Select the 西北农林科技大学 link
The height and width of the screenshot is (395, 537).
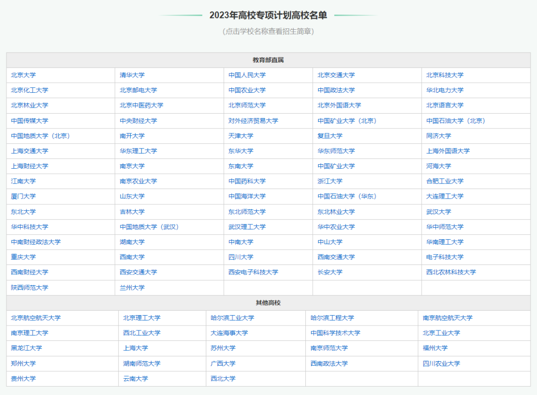451,272
